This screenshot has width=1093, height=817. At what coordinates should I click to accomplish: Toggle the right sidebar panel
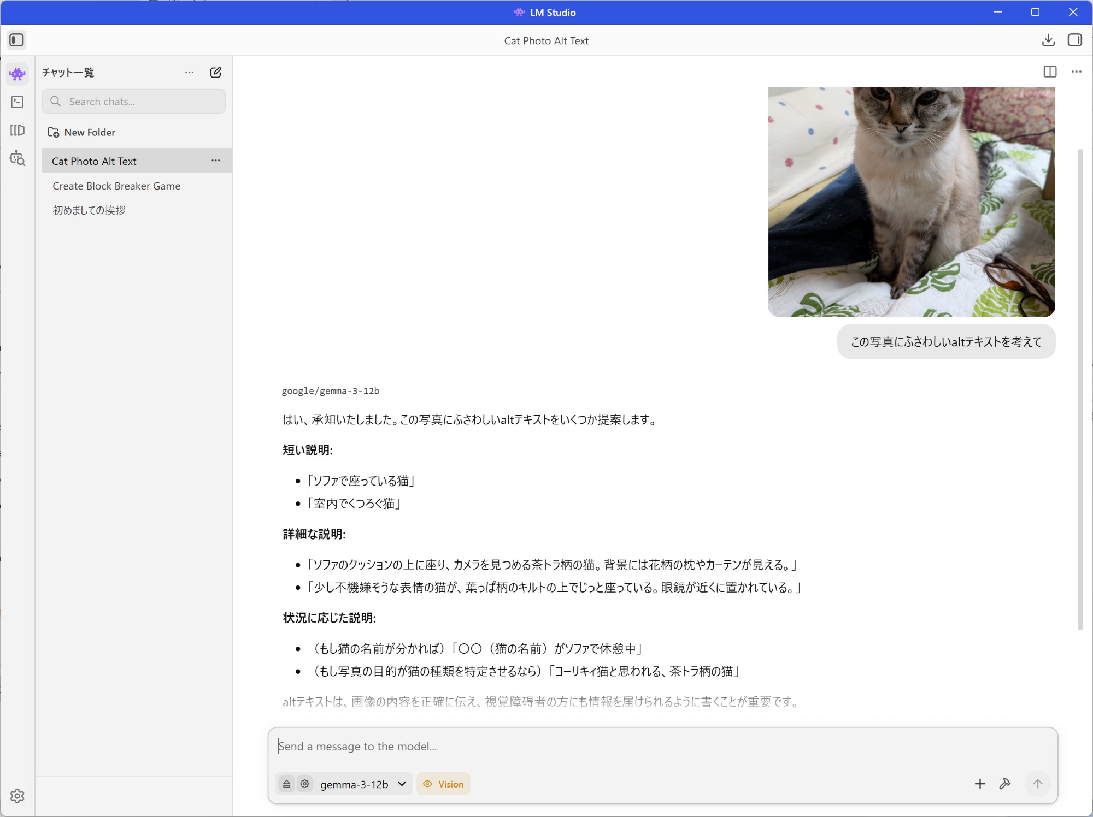(1074, 40)
